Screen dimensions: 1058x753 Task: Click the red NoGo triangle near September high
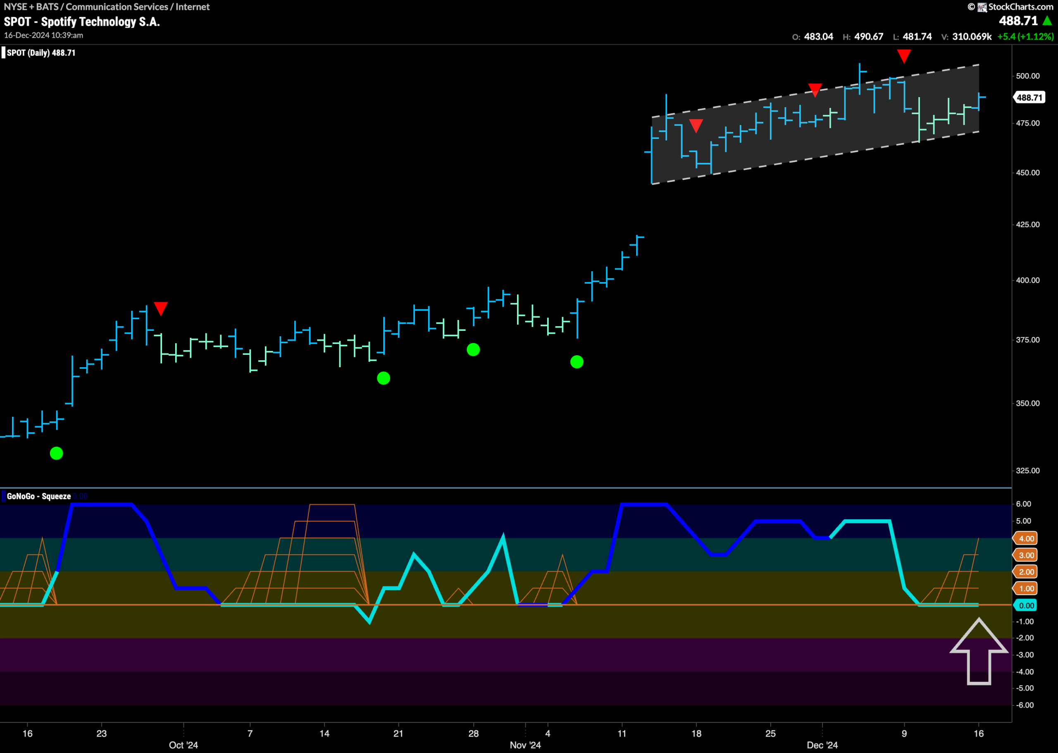click(160, 309)
